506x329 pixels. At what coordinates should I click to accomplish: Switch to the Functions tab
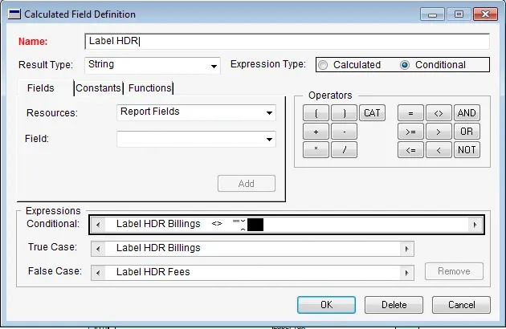tap(149, 88)
